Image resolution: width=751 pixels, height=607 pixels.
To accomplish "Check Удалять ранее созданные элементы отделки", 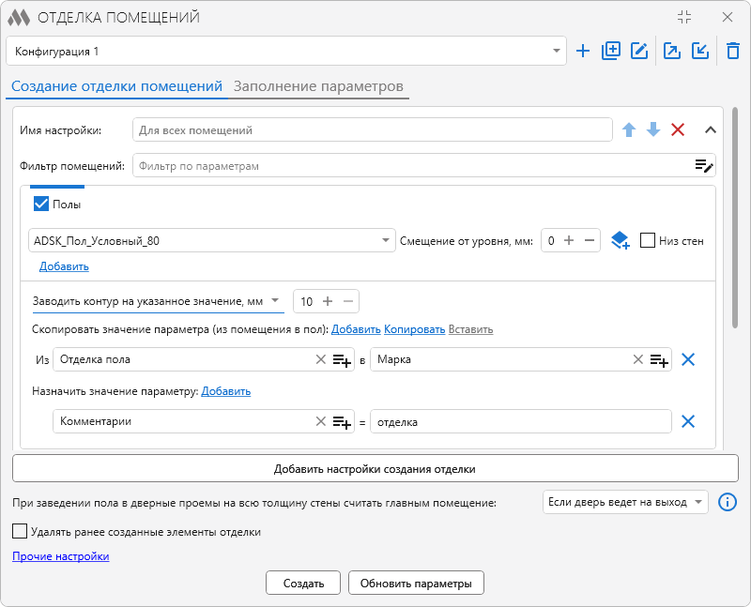I will tap(20, 531).
